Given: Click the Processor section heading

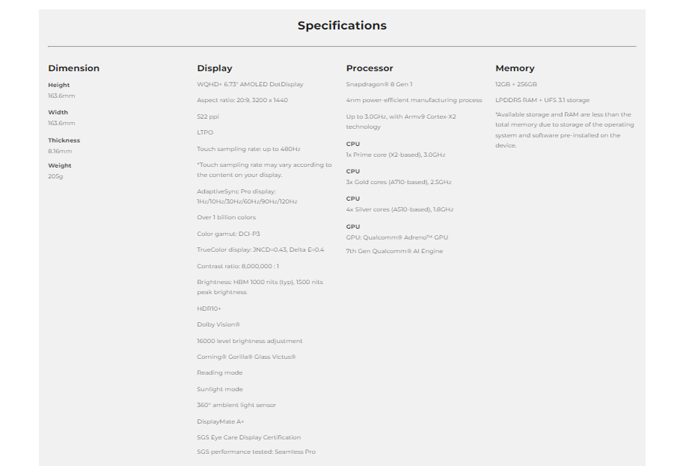Looking at the screenshot, I should point(370,68).
